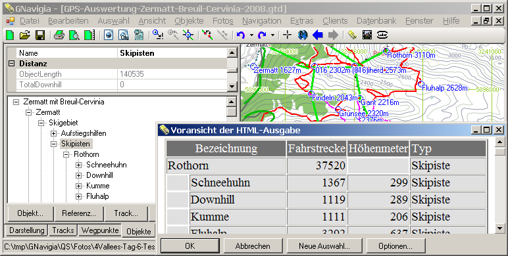Click the photo film frame toolbar icon
Viewport: 508px width, 256px height.
(x=367, y=35)
